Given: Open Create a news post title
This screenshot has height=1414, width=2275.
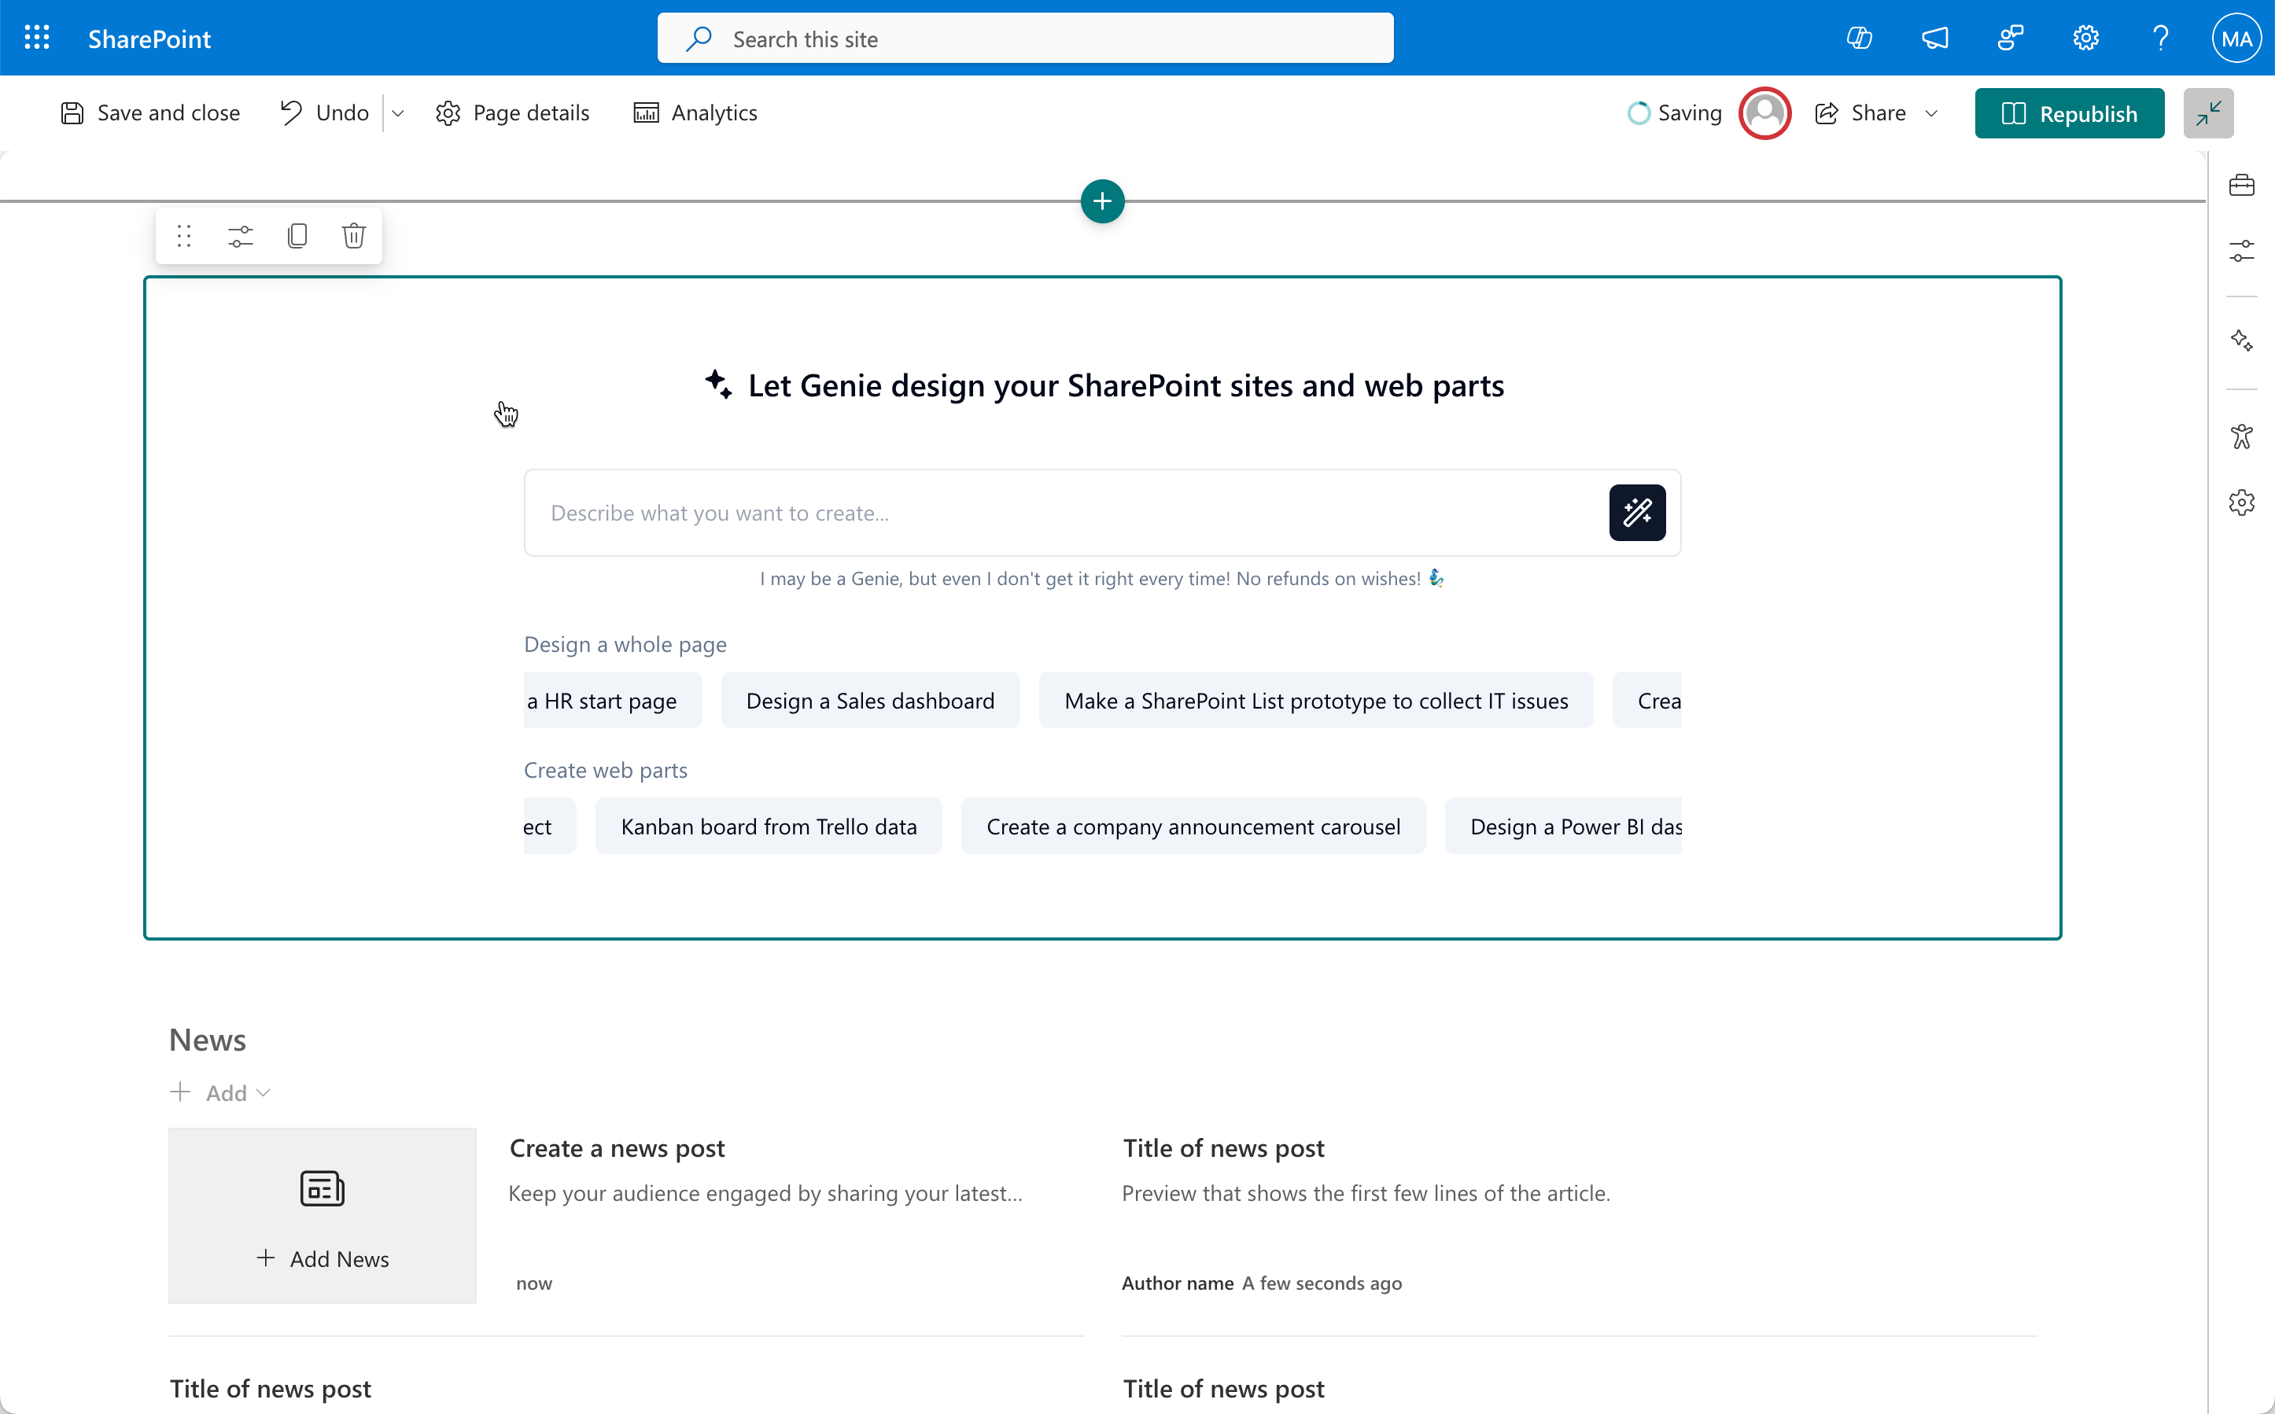Looking at the screenshot, I should [x=618, y=1147].
